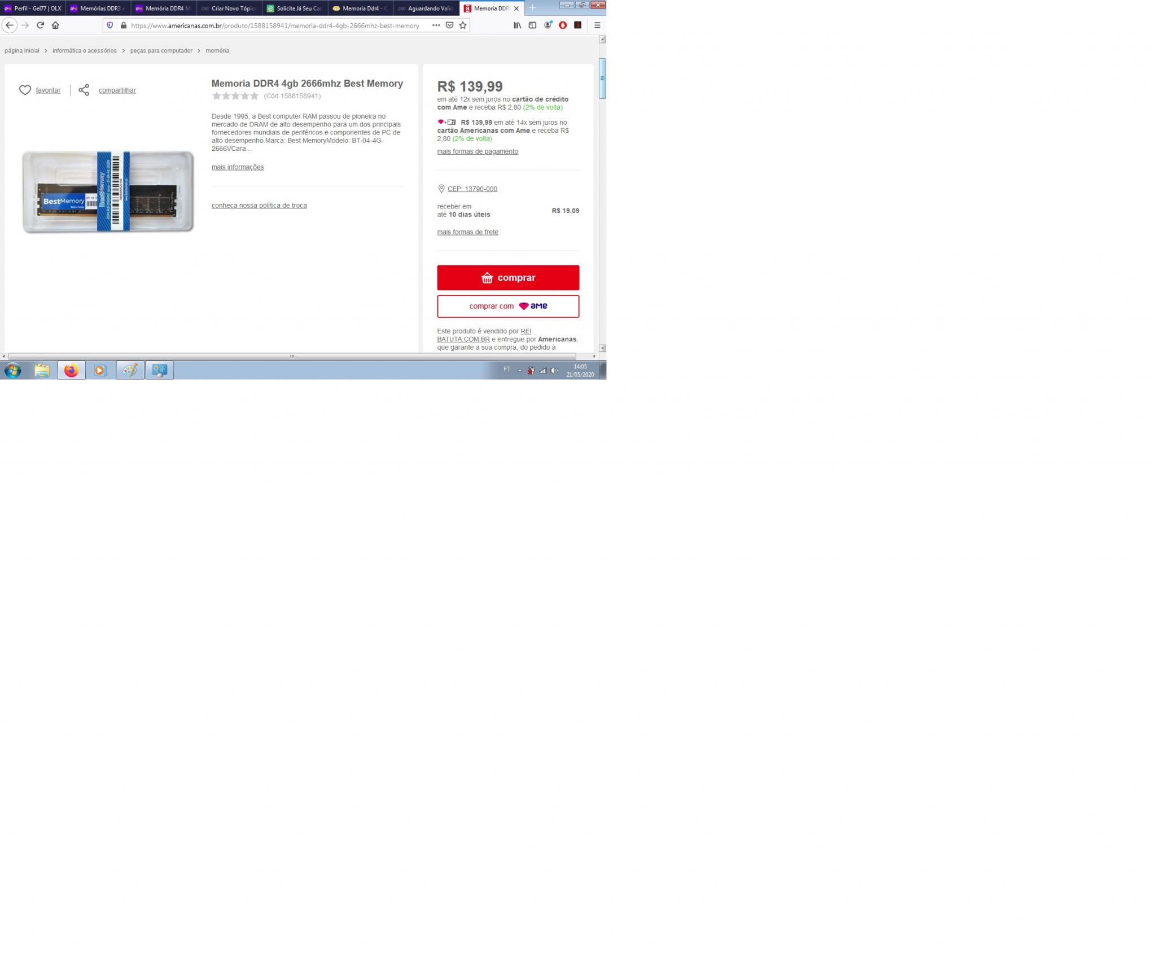Viewport: 1156px width, 979px height.
Task: Open informática e acessórios breadcrumb
Action: (85, 51)
